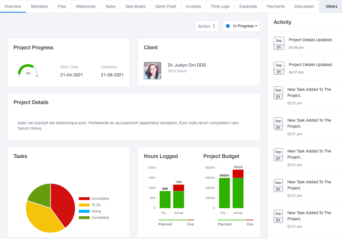Go to the Invoices tab
Viewport: 342px width, 239px height.
click(193, 6)
